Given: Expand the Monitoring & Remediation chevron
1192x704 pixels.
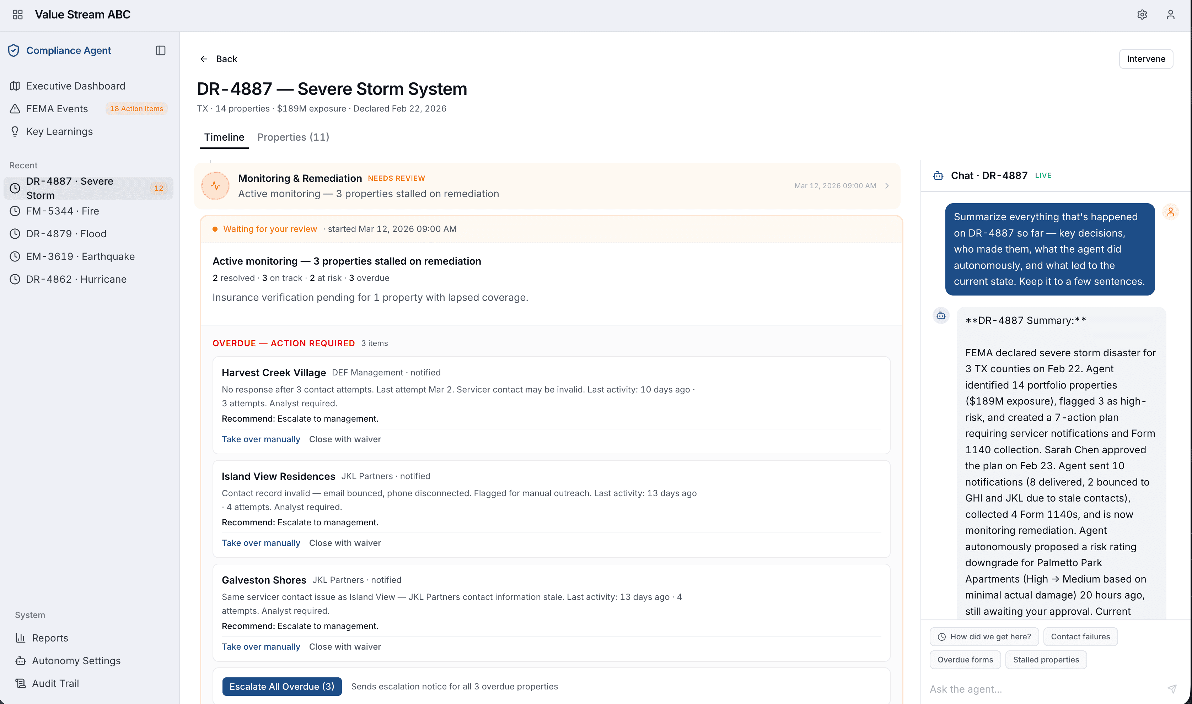Looking at the screenshot, I should pyautogui.click(x=887, y=186).
